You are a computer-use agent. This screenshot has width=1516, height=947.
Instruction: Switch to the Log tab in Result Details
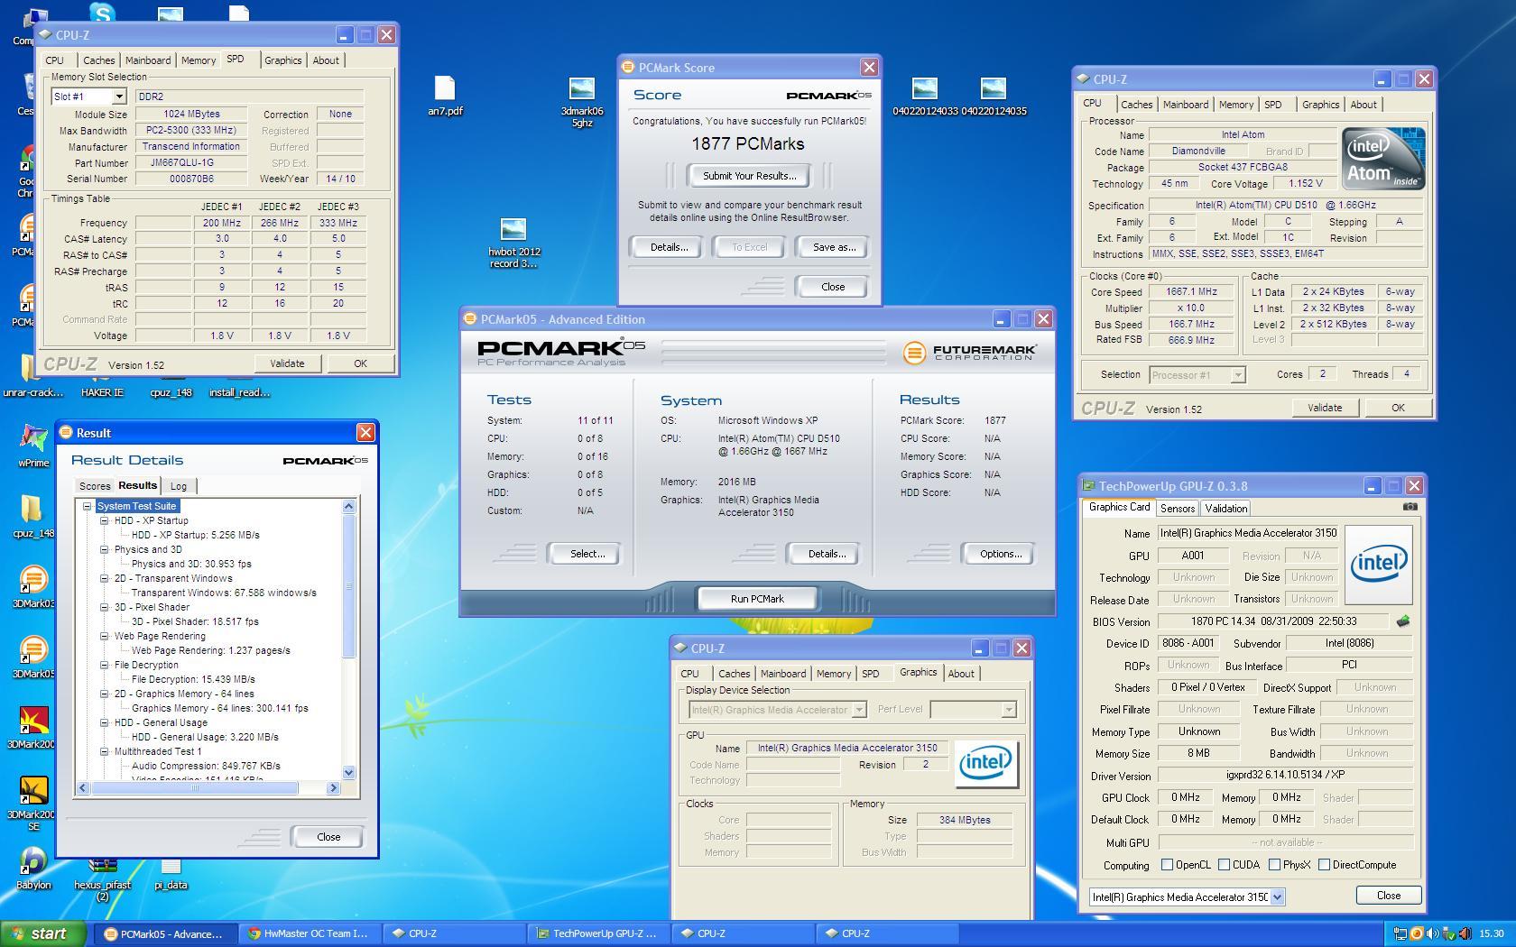tap(179, 486)
